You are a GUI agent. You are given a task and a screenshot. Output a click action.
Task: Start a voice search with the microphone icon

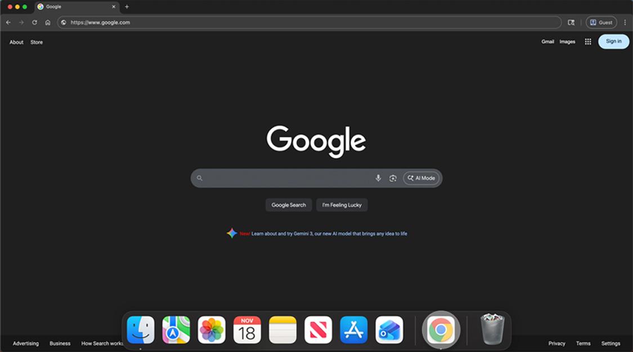pyautogui.click(x=378, y=178)
